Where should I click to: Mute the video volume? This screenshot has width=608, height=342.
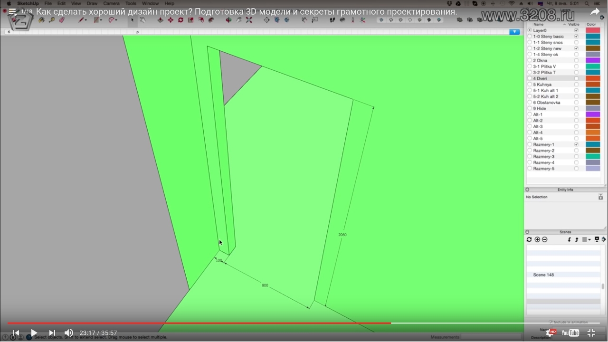[69, 333]
